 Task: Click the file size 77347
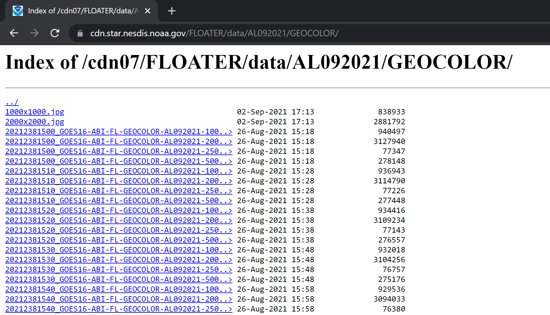pyautogui.click(x=394, y=151)
